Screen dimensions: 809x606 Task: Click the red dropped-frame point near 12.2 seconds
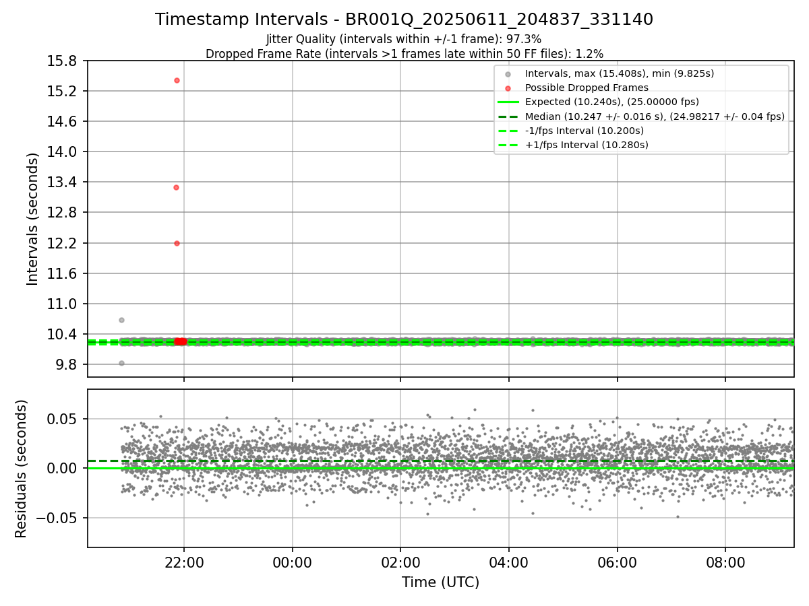[177, 243]
